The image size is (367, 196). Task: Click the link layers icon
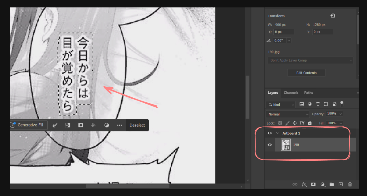[295, 184]
